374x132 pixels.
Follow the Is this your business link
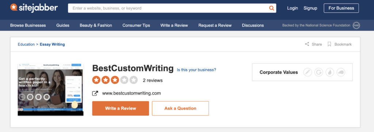pyautogui.click(x=196, y=70)
